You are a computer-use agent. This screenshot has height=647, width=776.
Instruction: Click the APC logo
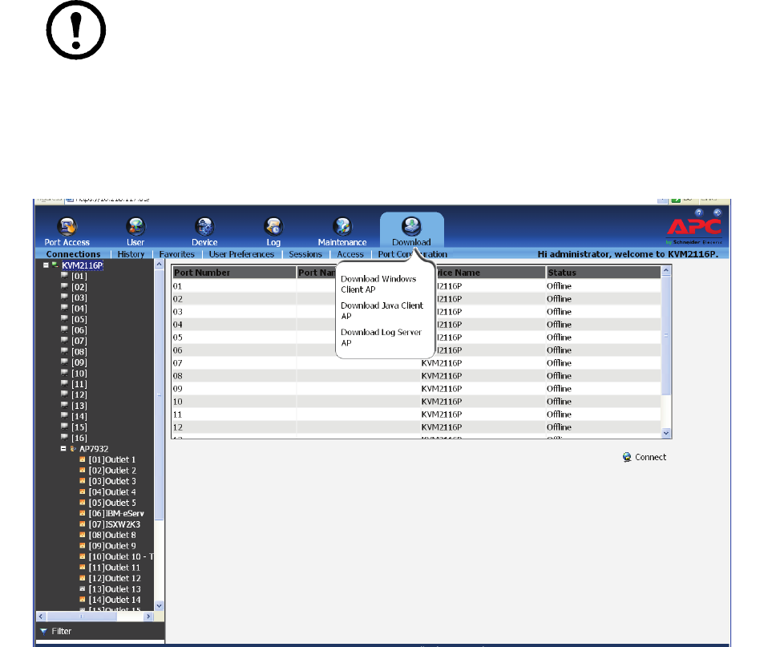click(694, 231)
